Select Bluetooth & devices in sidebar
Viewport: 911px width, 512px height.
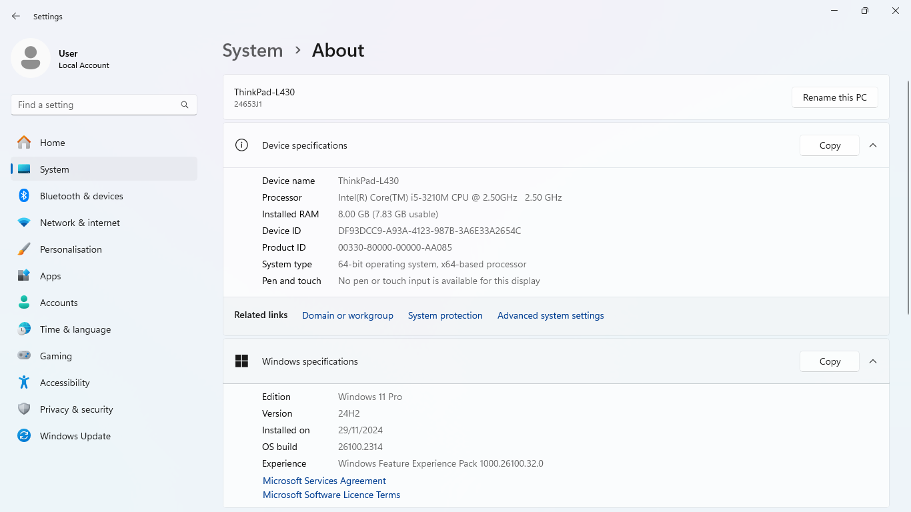(104, 196)
